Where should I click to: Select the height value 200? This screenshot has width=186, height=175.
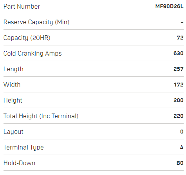click(179, 100)
